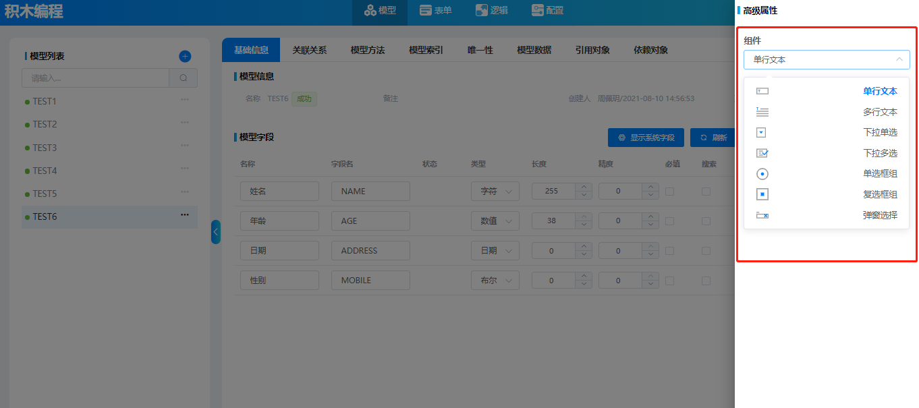Open more options for TEST3

(185, 146)
